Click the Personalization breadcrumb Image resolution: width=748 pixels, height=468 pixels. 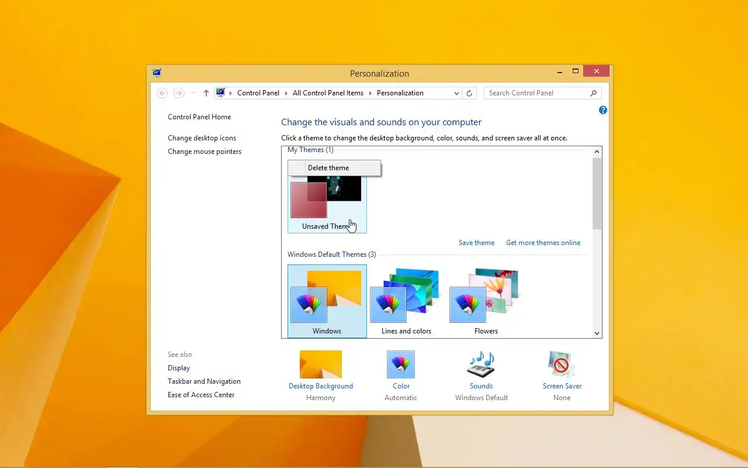click(400, 93)
